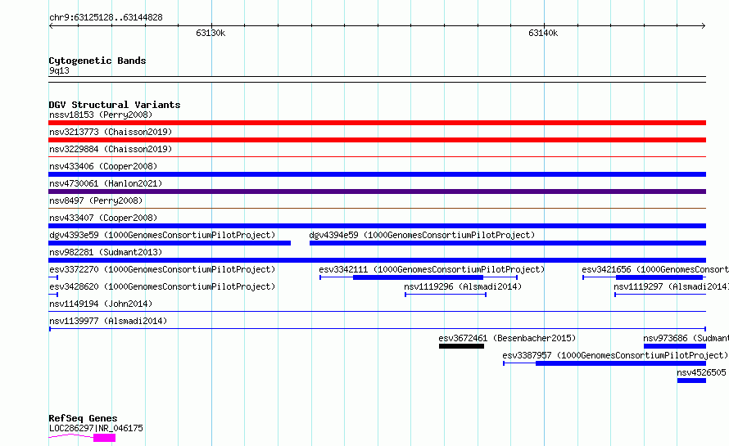Viewport: 729px width, 446px height.
Task: Select the nsv1139977 (Alsmadi2014) label
Action: tap(108, 321)
